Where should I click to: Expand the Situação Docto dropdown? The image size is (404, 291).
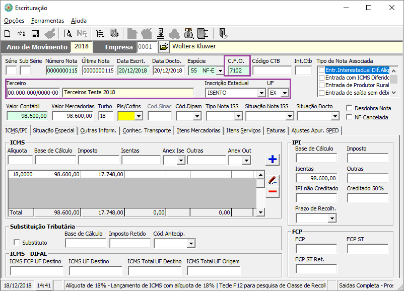pyautogui.click(x=335, y=116)
